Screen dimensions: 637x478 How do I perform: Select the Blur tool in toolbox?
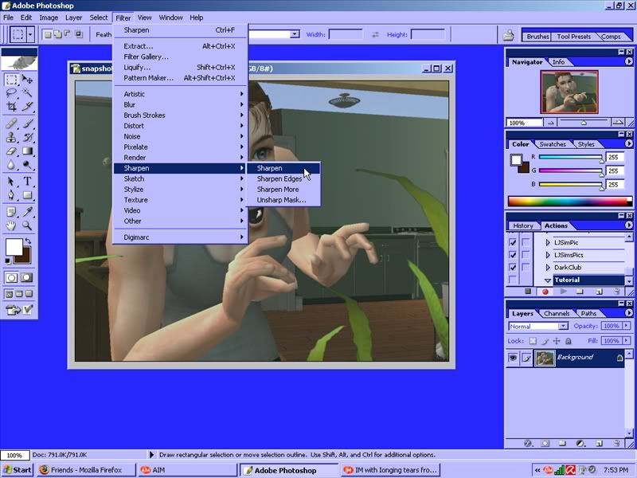click(11, 165)
